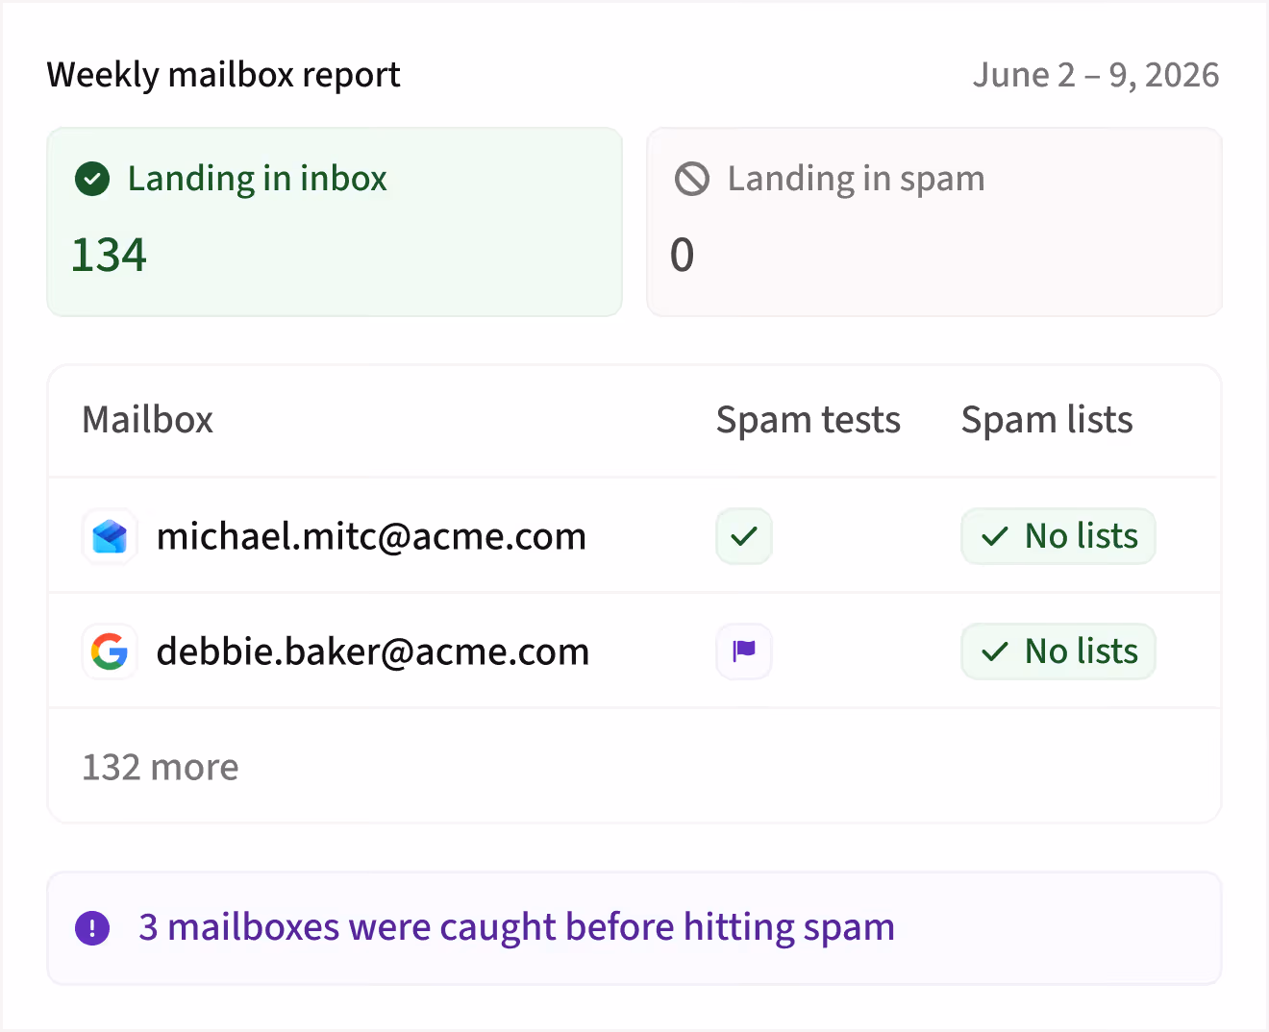Viewport: 1269px width, 1032px height.
Task: Click the spam test checkmark for michael.mitc@acme.com
Action: click(744, 536)
